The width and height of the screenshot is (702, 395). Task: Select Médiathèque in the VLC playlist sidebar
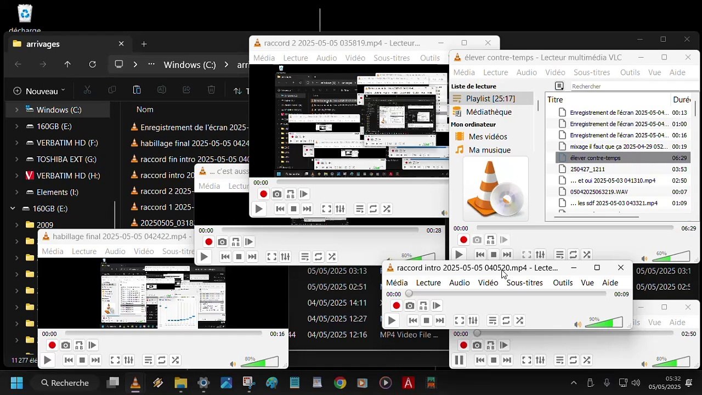pos(489,112)
